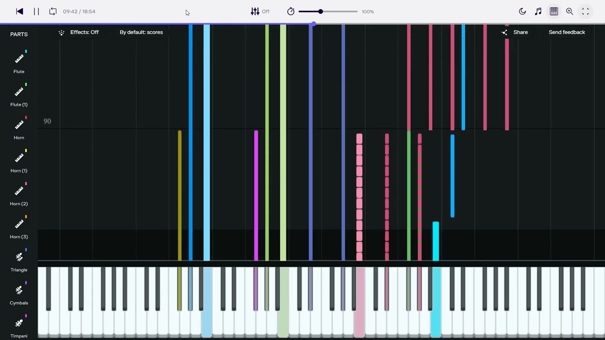Click the metronome tempo icon
The height and width of the screenshot is (340, 605).
291,11
